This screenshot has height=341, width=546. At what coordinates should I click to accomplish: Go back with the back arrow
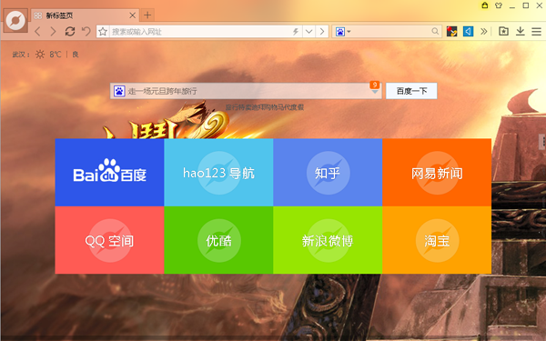[x=37, y=32]
